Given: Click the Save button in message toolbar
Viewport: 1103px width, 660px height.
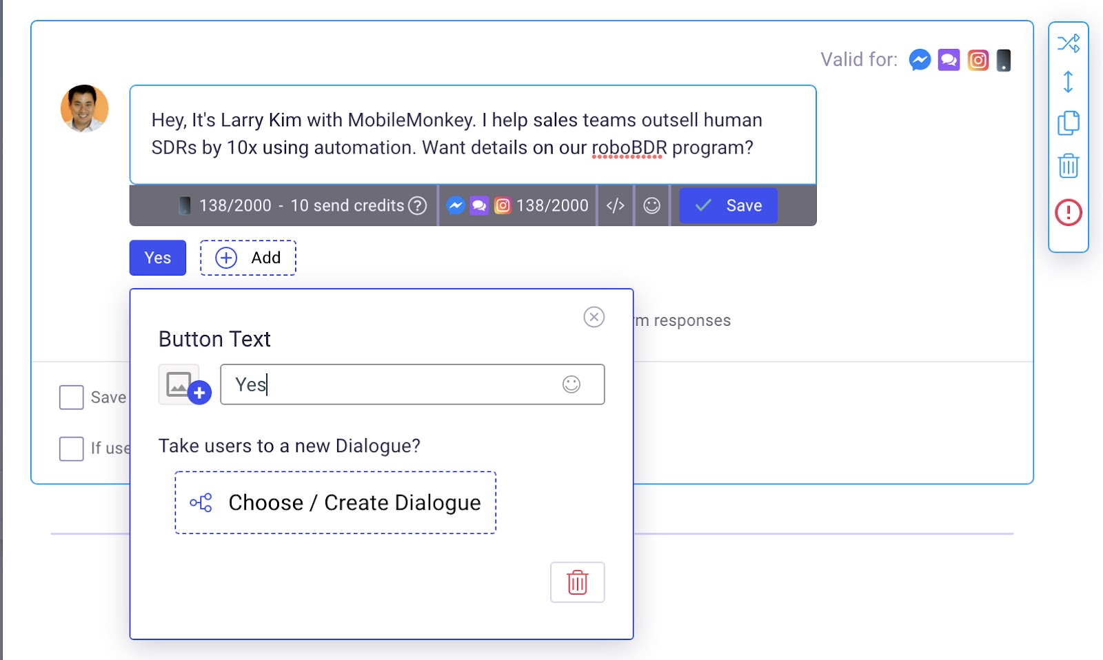Looking at the screenshot, I should (x=728, y=205).
